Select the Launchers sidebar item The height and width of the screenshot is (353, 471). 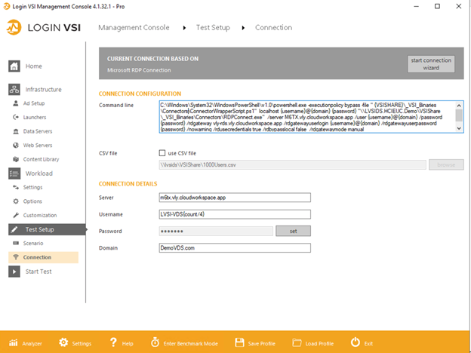[x=35, y=117]
